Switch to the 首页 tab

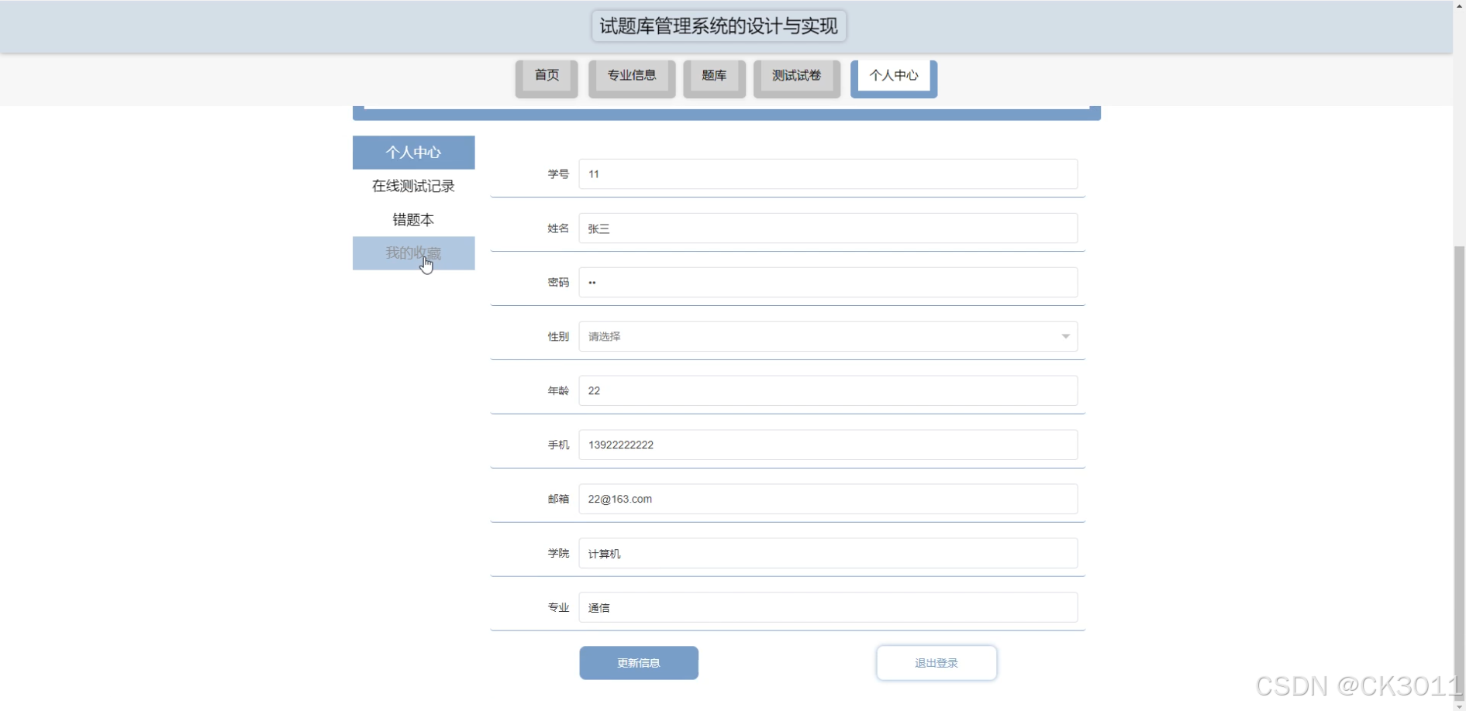point(546,77)
